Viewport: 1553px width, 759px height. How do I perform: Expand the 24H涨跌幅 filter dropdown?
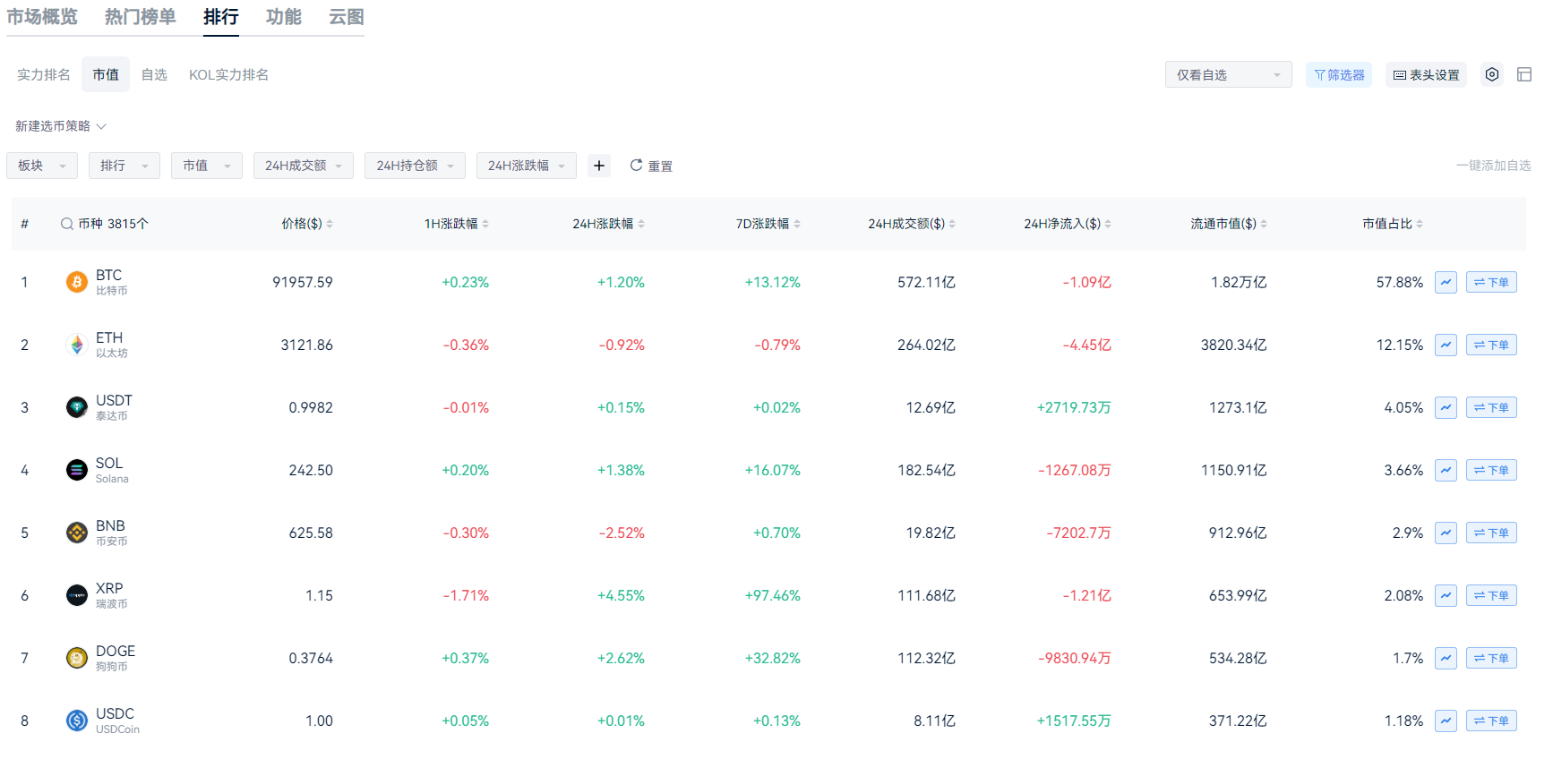[527, 166]
